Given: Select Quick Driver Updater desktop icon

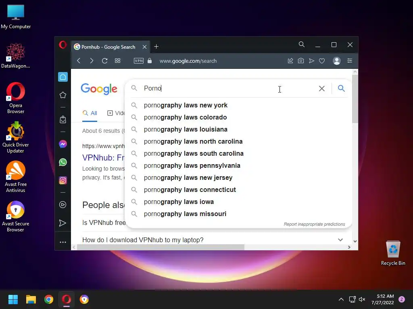Looking at the screenshot, I should click(16, 138).
